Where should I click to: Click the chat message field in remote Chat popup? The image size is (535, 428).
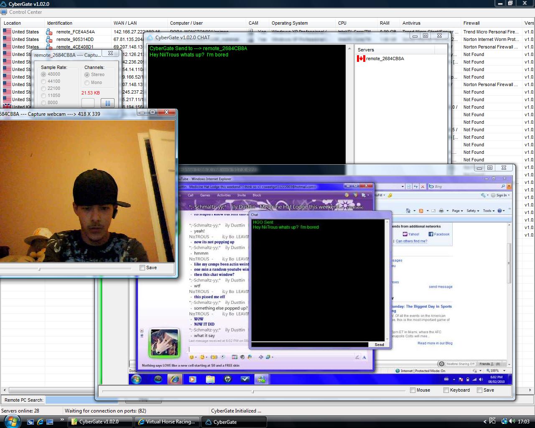pyautogui.click(x=310, y=345)
